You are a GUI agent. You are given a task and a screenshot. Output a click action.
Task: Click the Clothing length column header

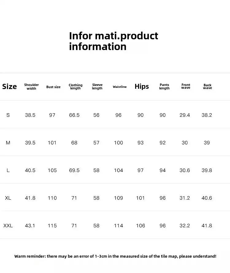click(x=75, y=87)
